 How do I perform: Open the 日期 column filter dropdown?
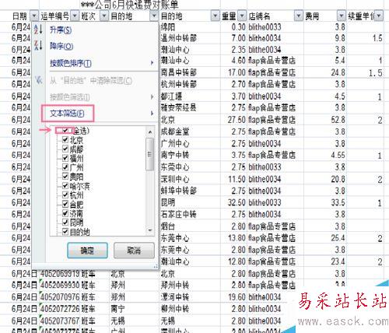34,16
